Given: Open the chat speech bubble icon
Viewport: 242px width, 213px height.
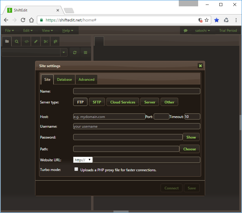Looking at the screenshot, I should pyautogui.click(x=186, y=31).
